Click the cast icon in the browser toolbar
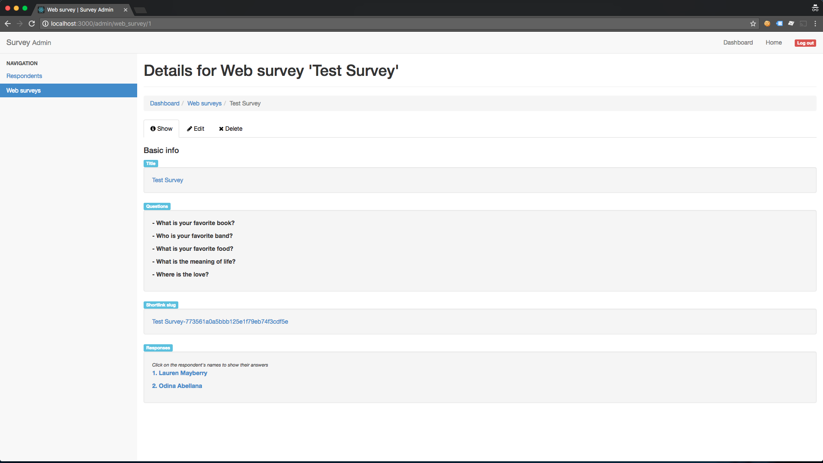823x463 pixels. 803,24
